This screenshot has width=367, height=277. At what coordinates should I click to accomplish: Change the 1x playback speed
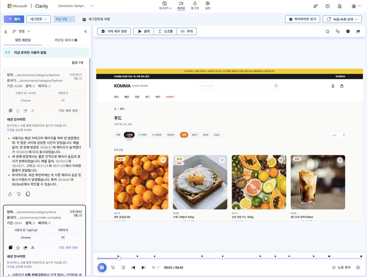tap(156, 268)
